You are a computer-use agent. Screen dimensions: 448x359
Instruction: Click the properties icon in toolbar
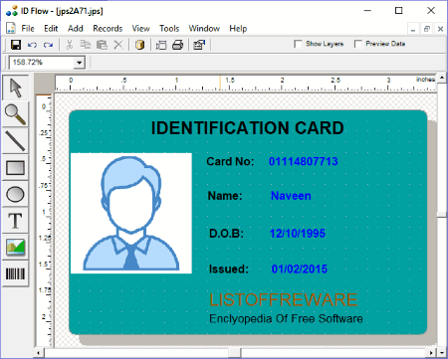[199, 45]
